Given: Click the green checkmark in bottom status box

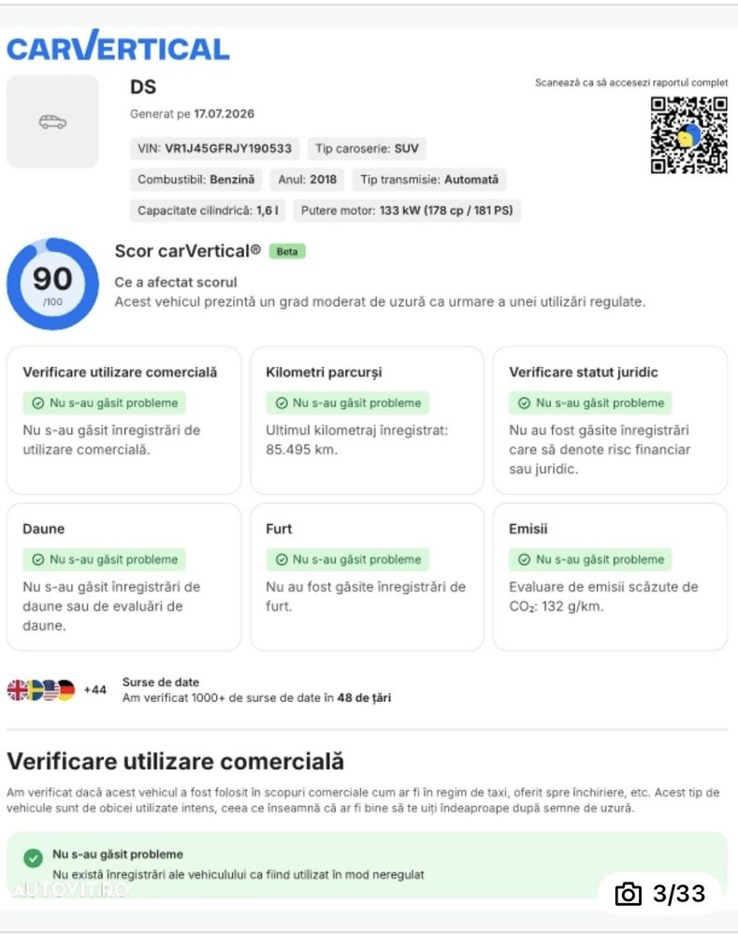Looking at the screenshot, I should pyautogui.click(x=34, y=858).
